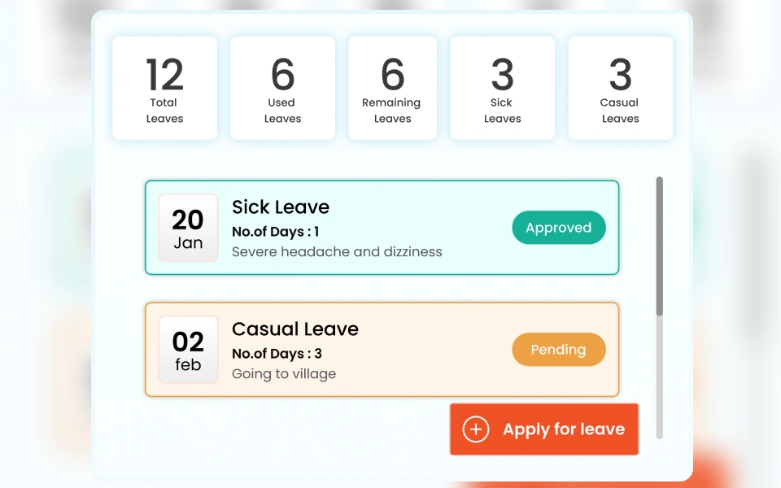Open the Total Leaves card

coord(164,88)
